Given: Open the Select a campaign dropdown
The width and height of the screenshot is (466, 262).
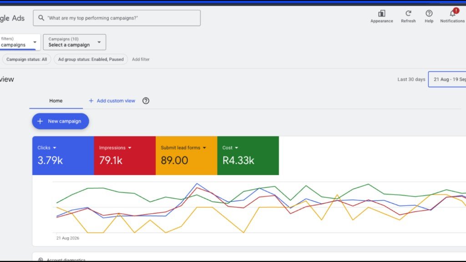Looking at the screenshot, I should 74,42.
